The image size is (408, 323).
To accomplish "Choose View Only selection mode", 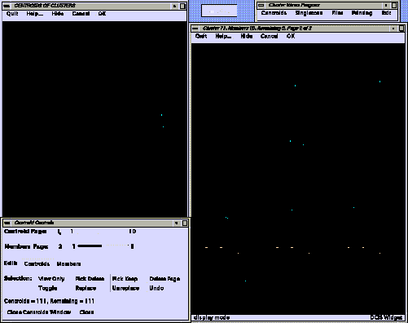I will tap(51, 279).
